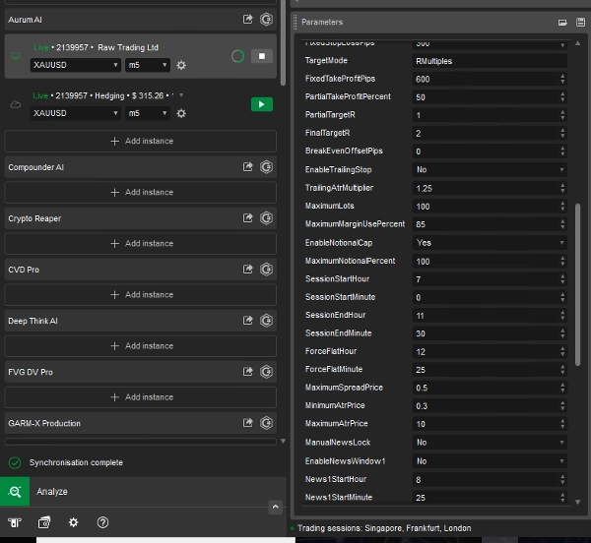Click the Parameters panel vertical scrollbar thumb
The width and height of the screenshot is (591, 543).
(577, 284)
